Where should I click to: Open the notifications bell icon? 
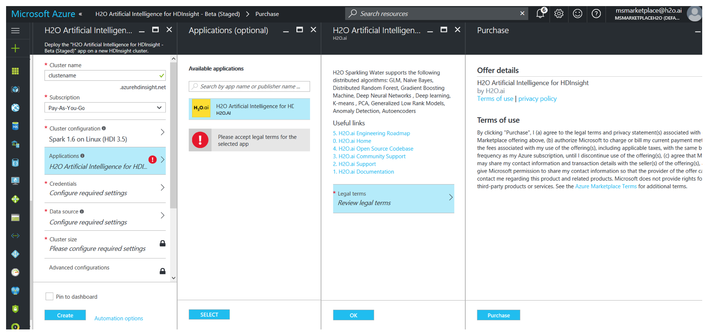540,14
